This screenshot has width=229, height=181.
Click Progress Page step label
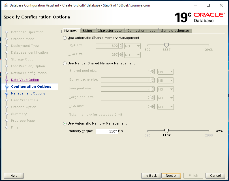tap(23, 121)
